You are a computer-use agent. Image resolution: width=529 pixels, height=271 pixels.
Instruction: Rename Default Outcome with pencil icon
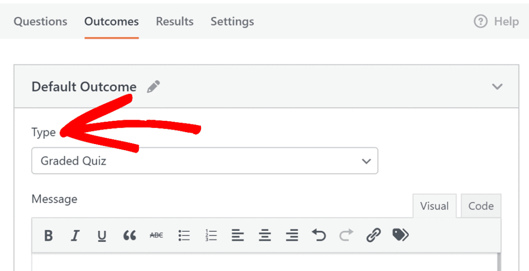click(x=153, y=87)
